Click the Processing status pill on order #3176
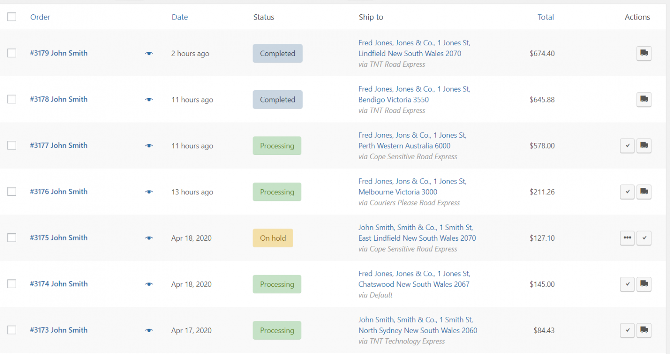This screenshot has width=670, height=354. (x=277, y=192)
